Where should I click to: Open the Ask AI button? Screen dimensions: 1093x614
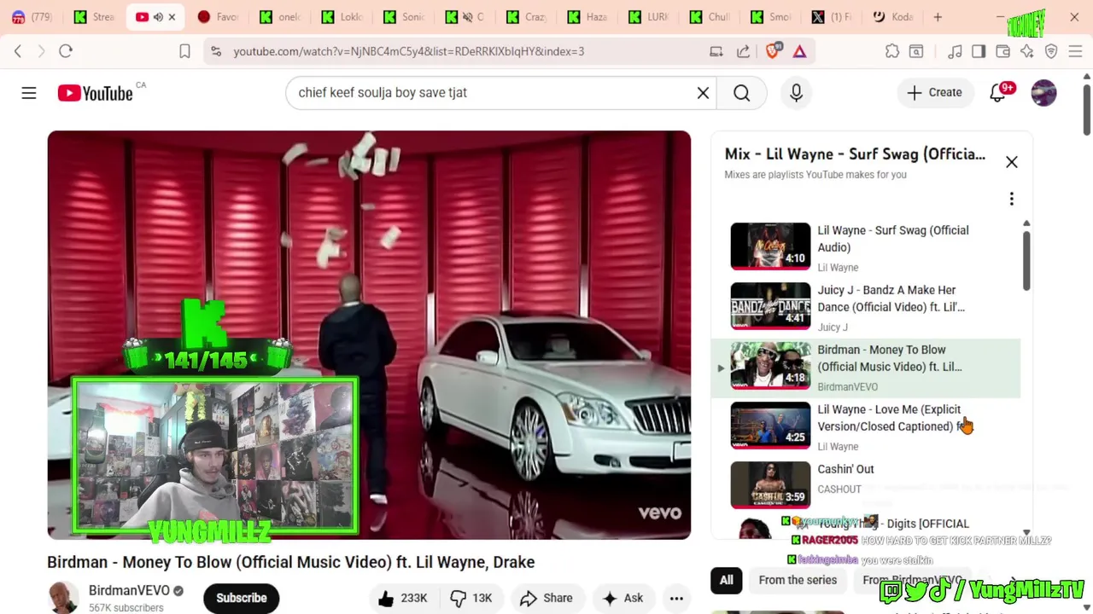point(623,598)
